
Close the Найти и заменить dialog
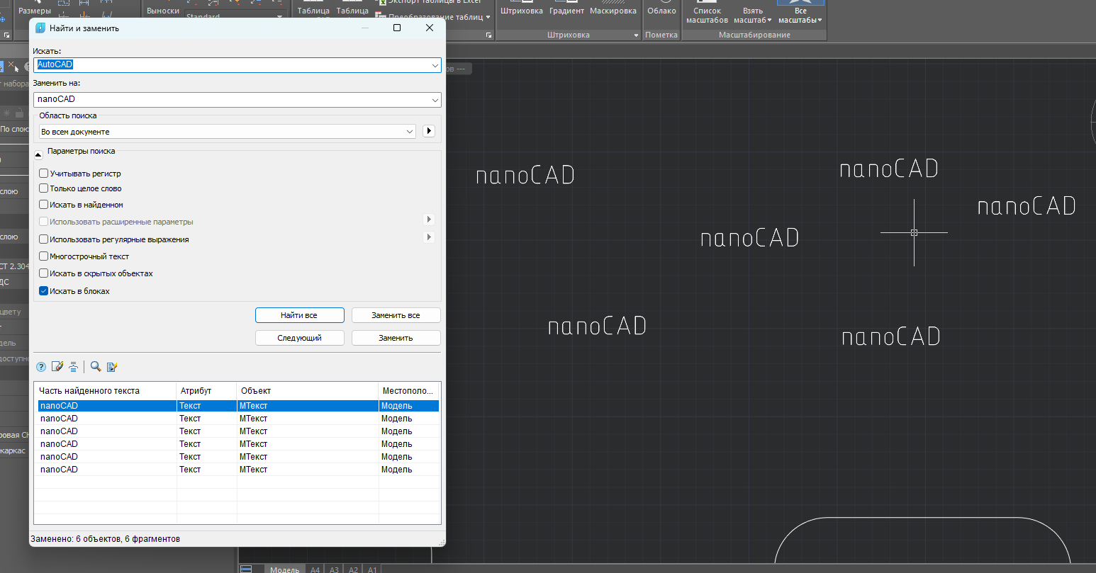[x=430, y=28]
